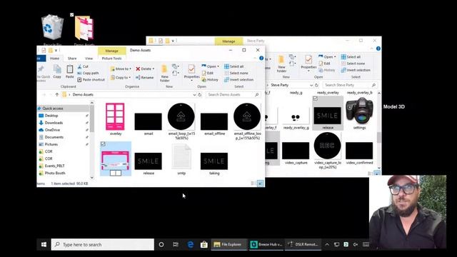Switch to Breeze Hub taskbar button
The width and height of the screenshot is (457, 257).
pos(266,244)
